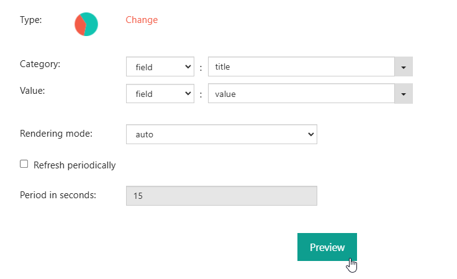Click the "Period in seconds:" label
Viewport: 457px width, 279px height.
tap(58, 194)
